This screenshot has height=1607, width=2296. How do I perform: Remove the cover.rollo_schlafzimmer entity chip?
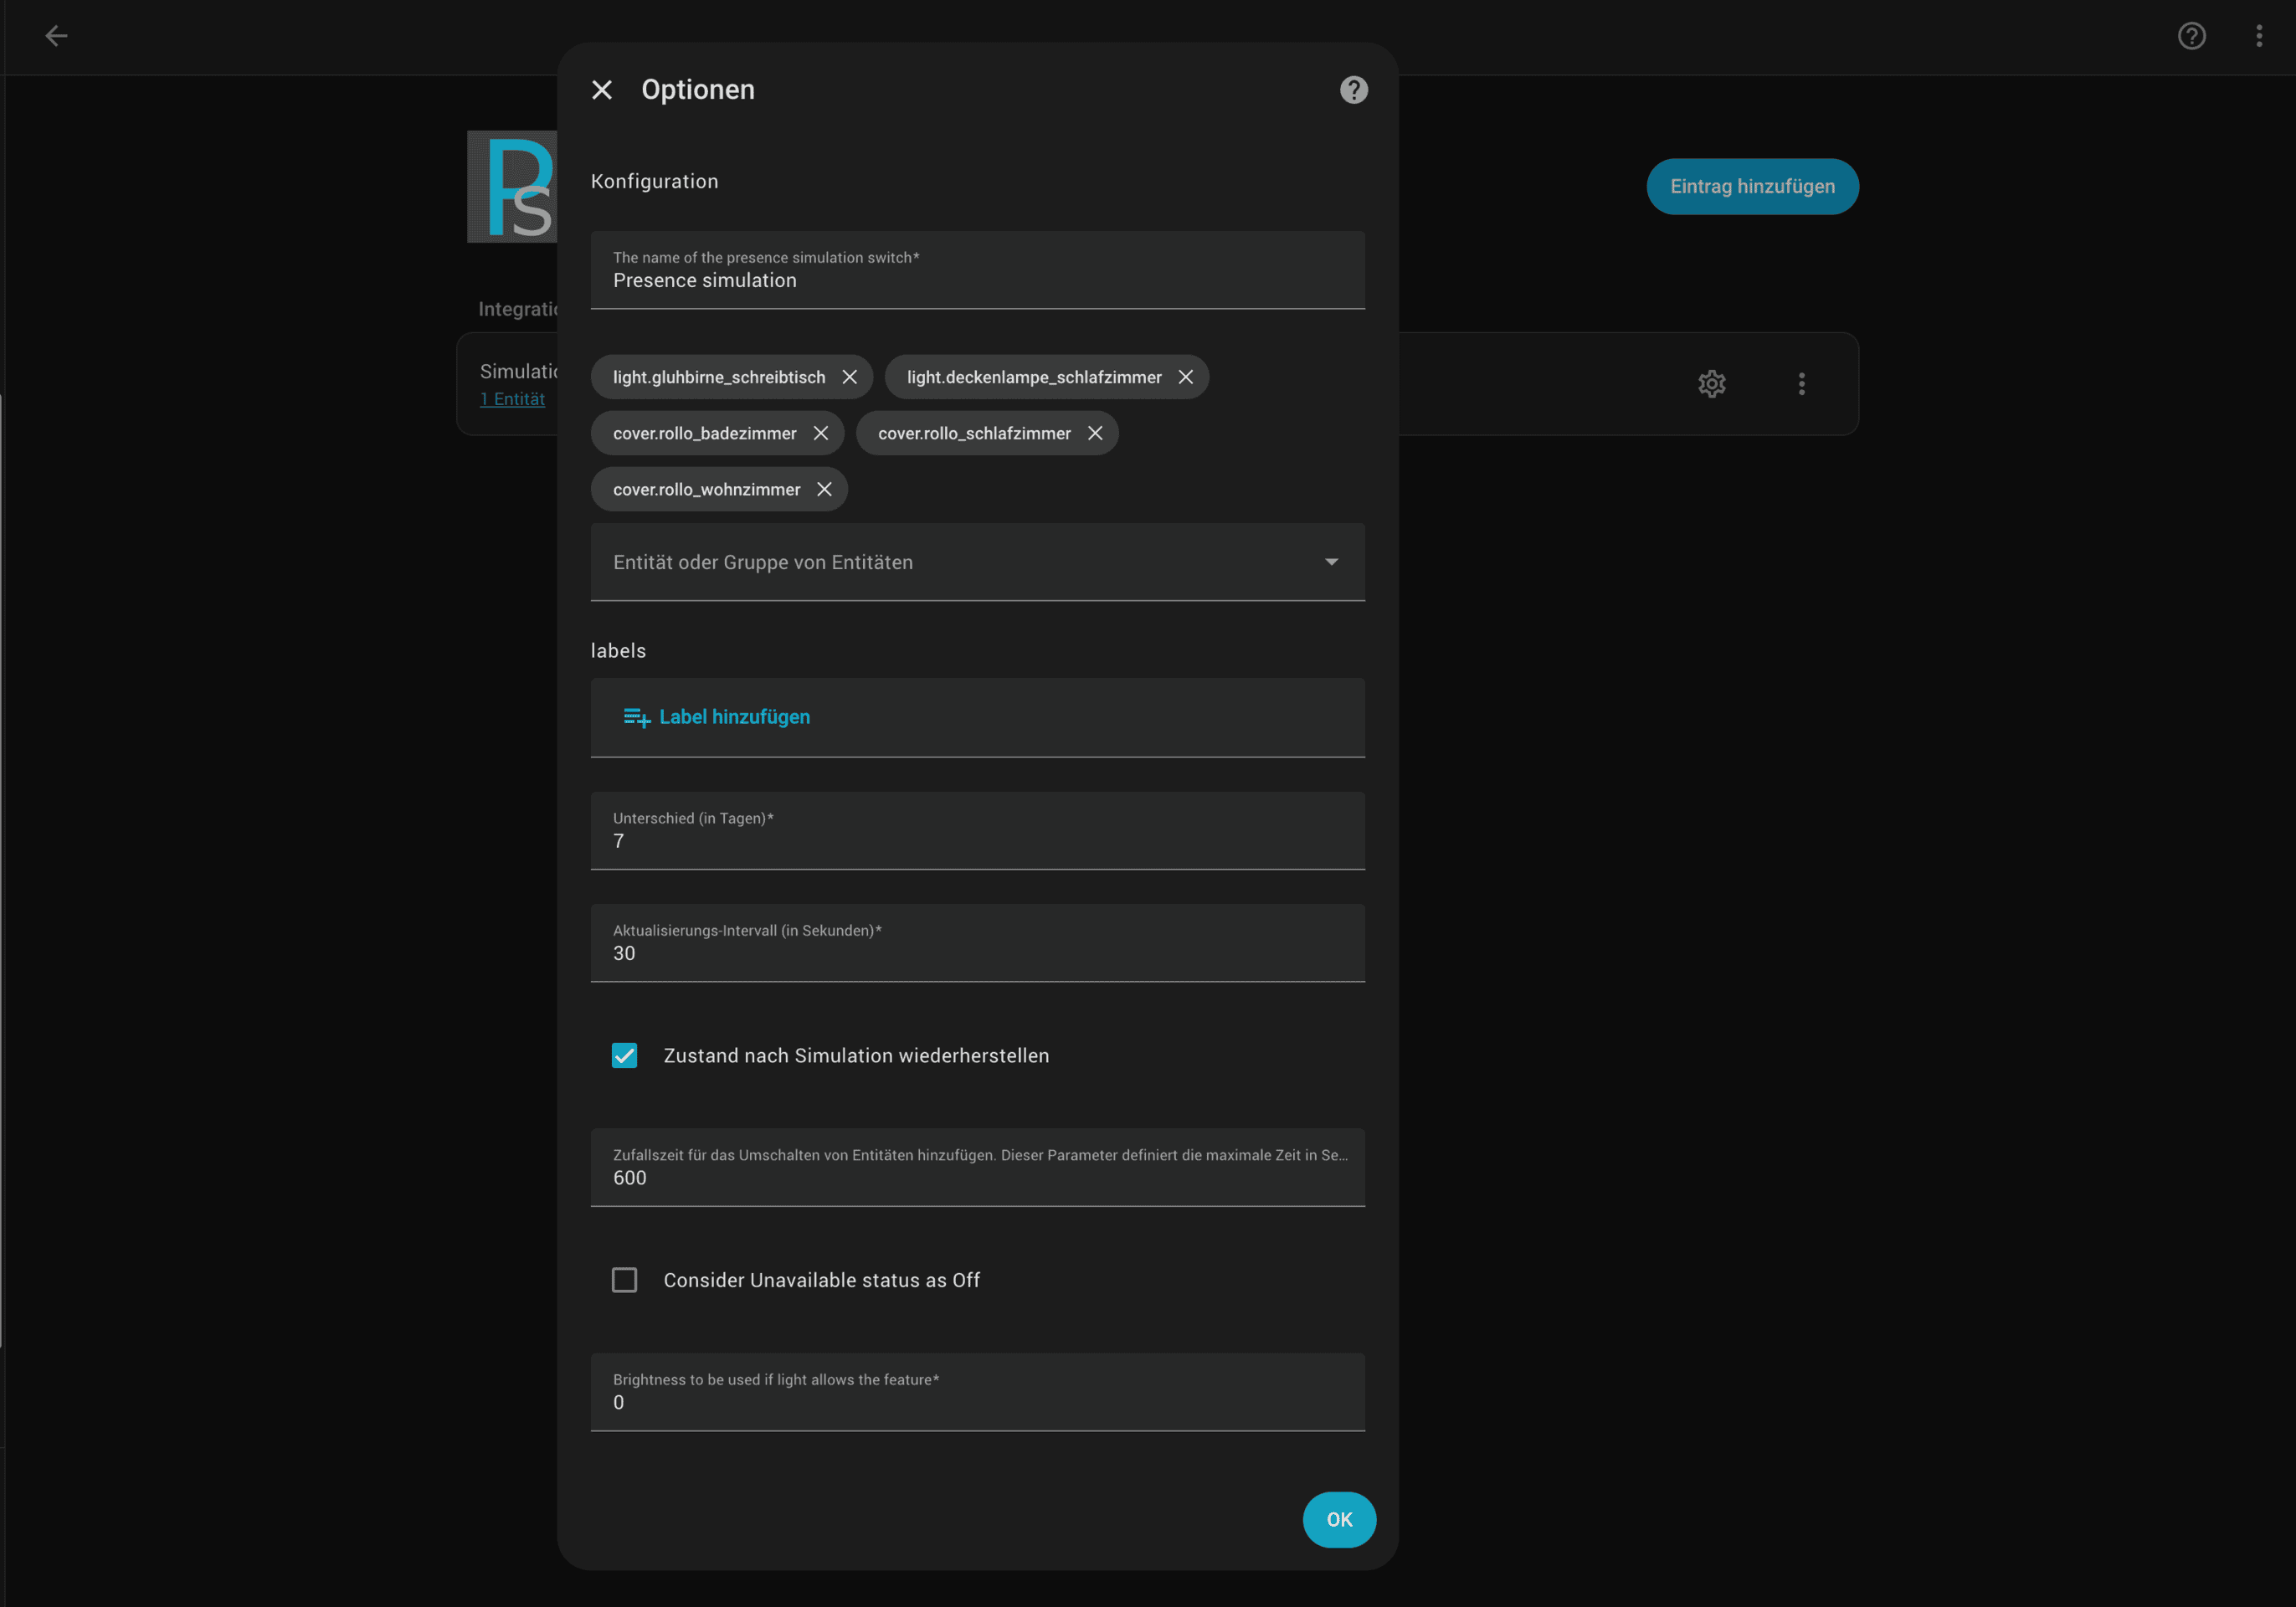[1095, 433]
